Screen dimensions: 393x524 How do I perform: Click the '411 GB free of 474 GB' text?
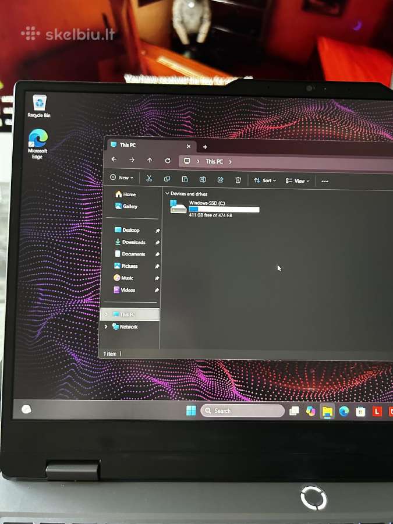tap(211, 215)
